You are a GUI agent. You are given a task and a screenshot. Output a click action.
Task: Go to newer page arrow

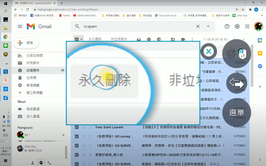coord(234,39)
